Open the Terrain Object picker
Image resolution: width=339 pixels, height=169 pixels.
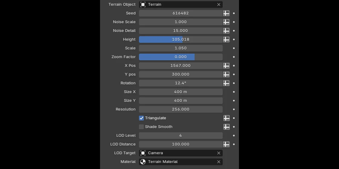click(x=178, y=5)
